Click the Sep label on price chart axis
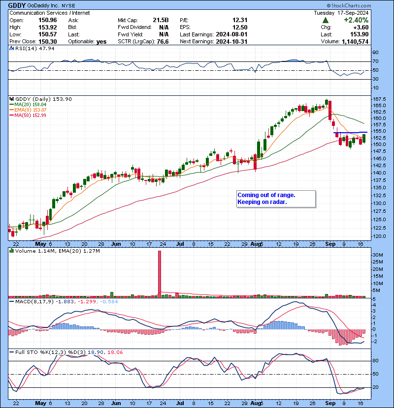Screen dimensions: 394x408 tap(330, 244)
